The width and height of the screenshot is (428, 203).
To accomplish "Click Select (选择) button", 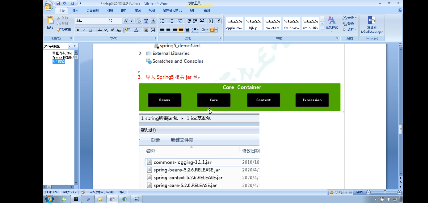I will (350, 30).
